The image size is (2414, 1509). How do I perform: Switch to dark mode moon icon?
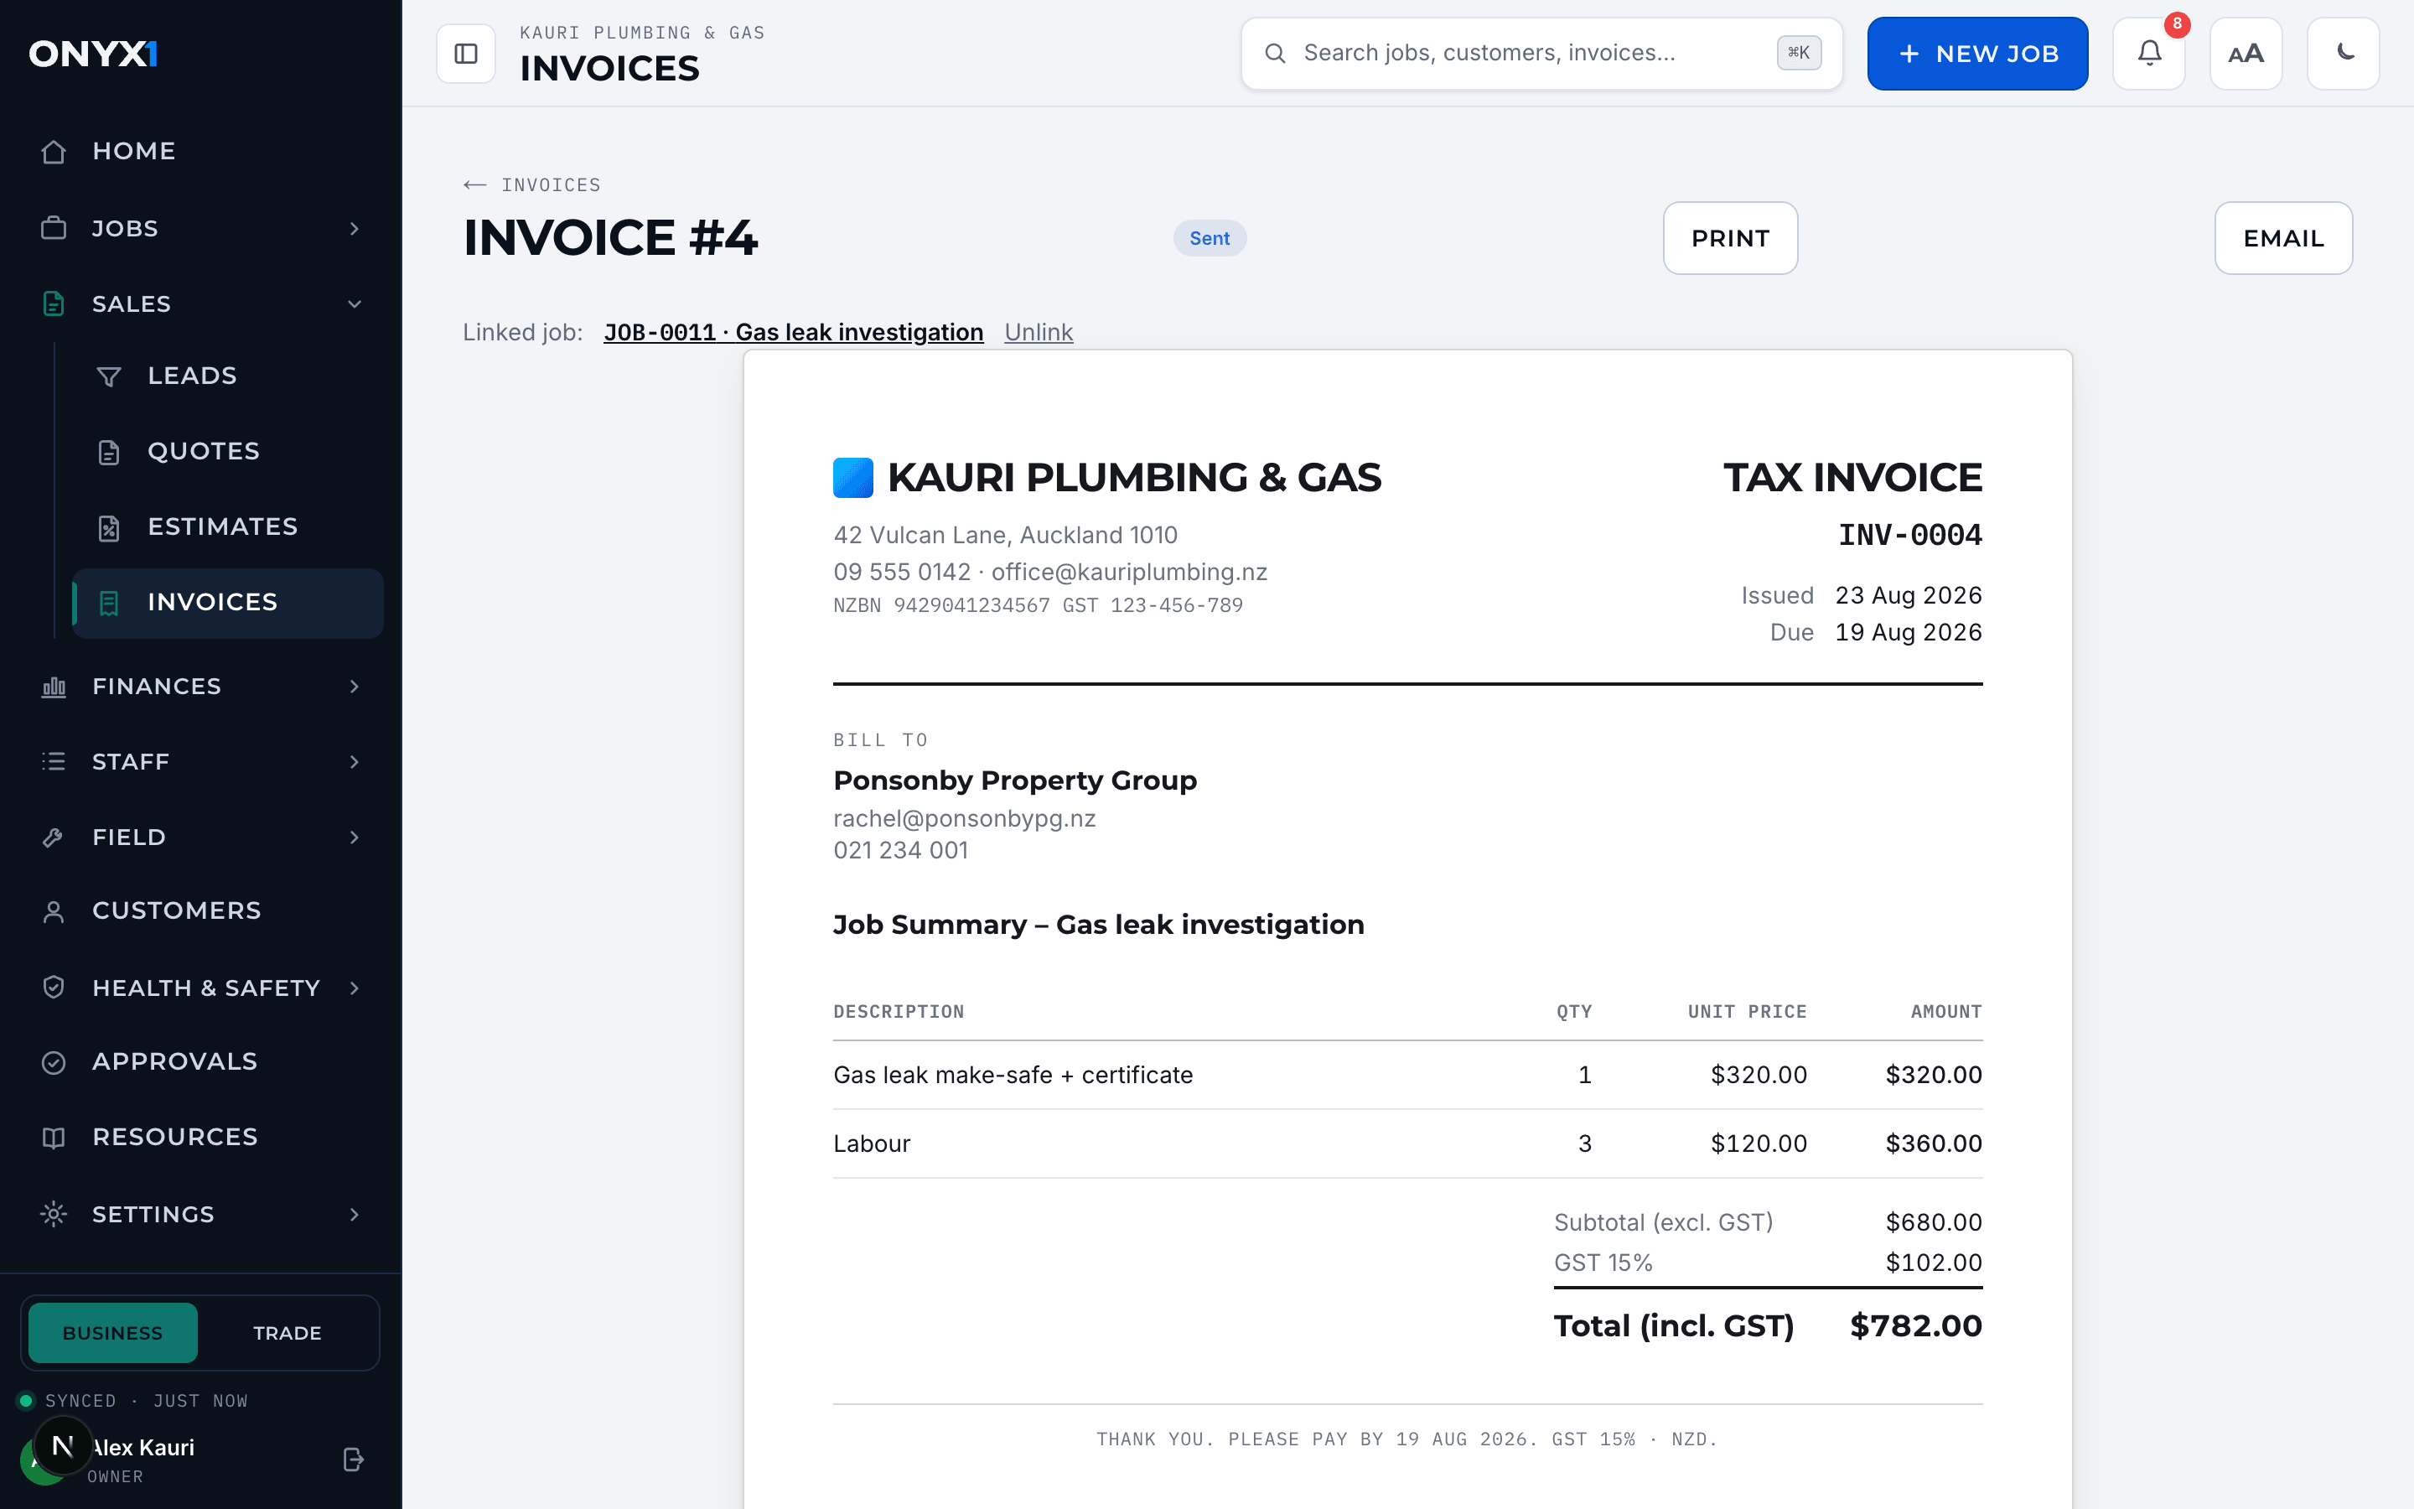coord(2344,54)
